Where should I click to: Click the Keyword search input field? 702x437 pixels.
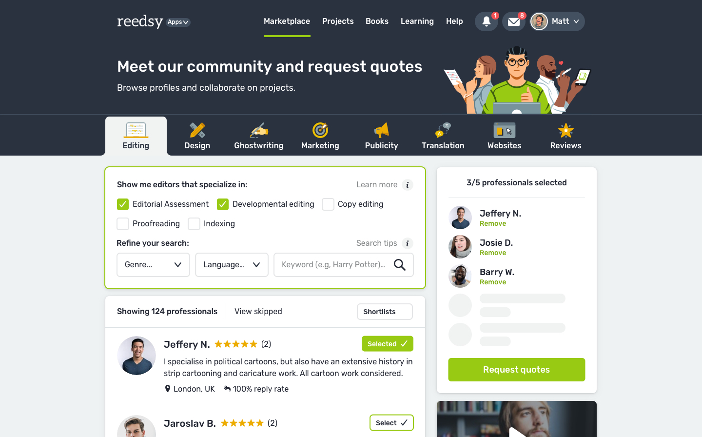coord(333,265)
